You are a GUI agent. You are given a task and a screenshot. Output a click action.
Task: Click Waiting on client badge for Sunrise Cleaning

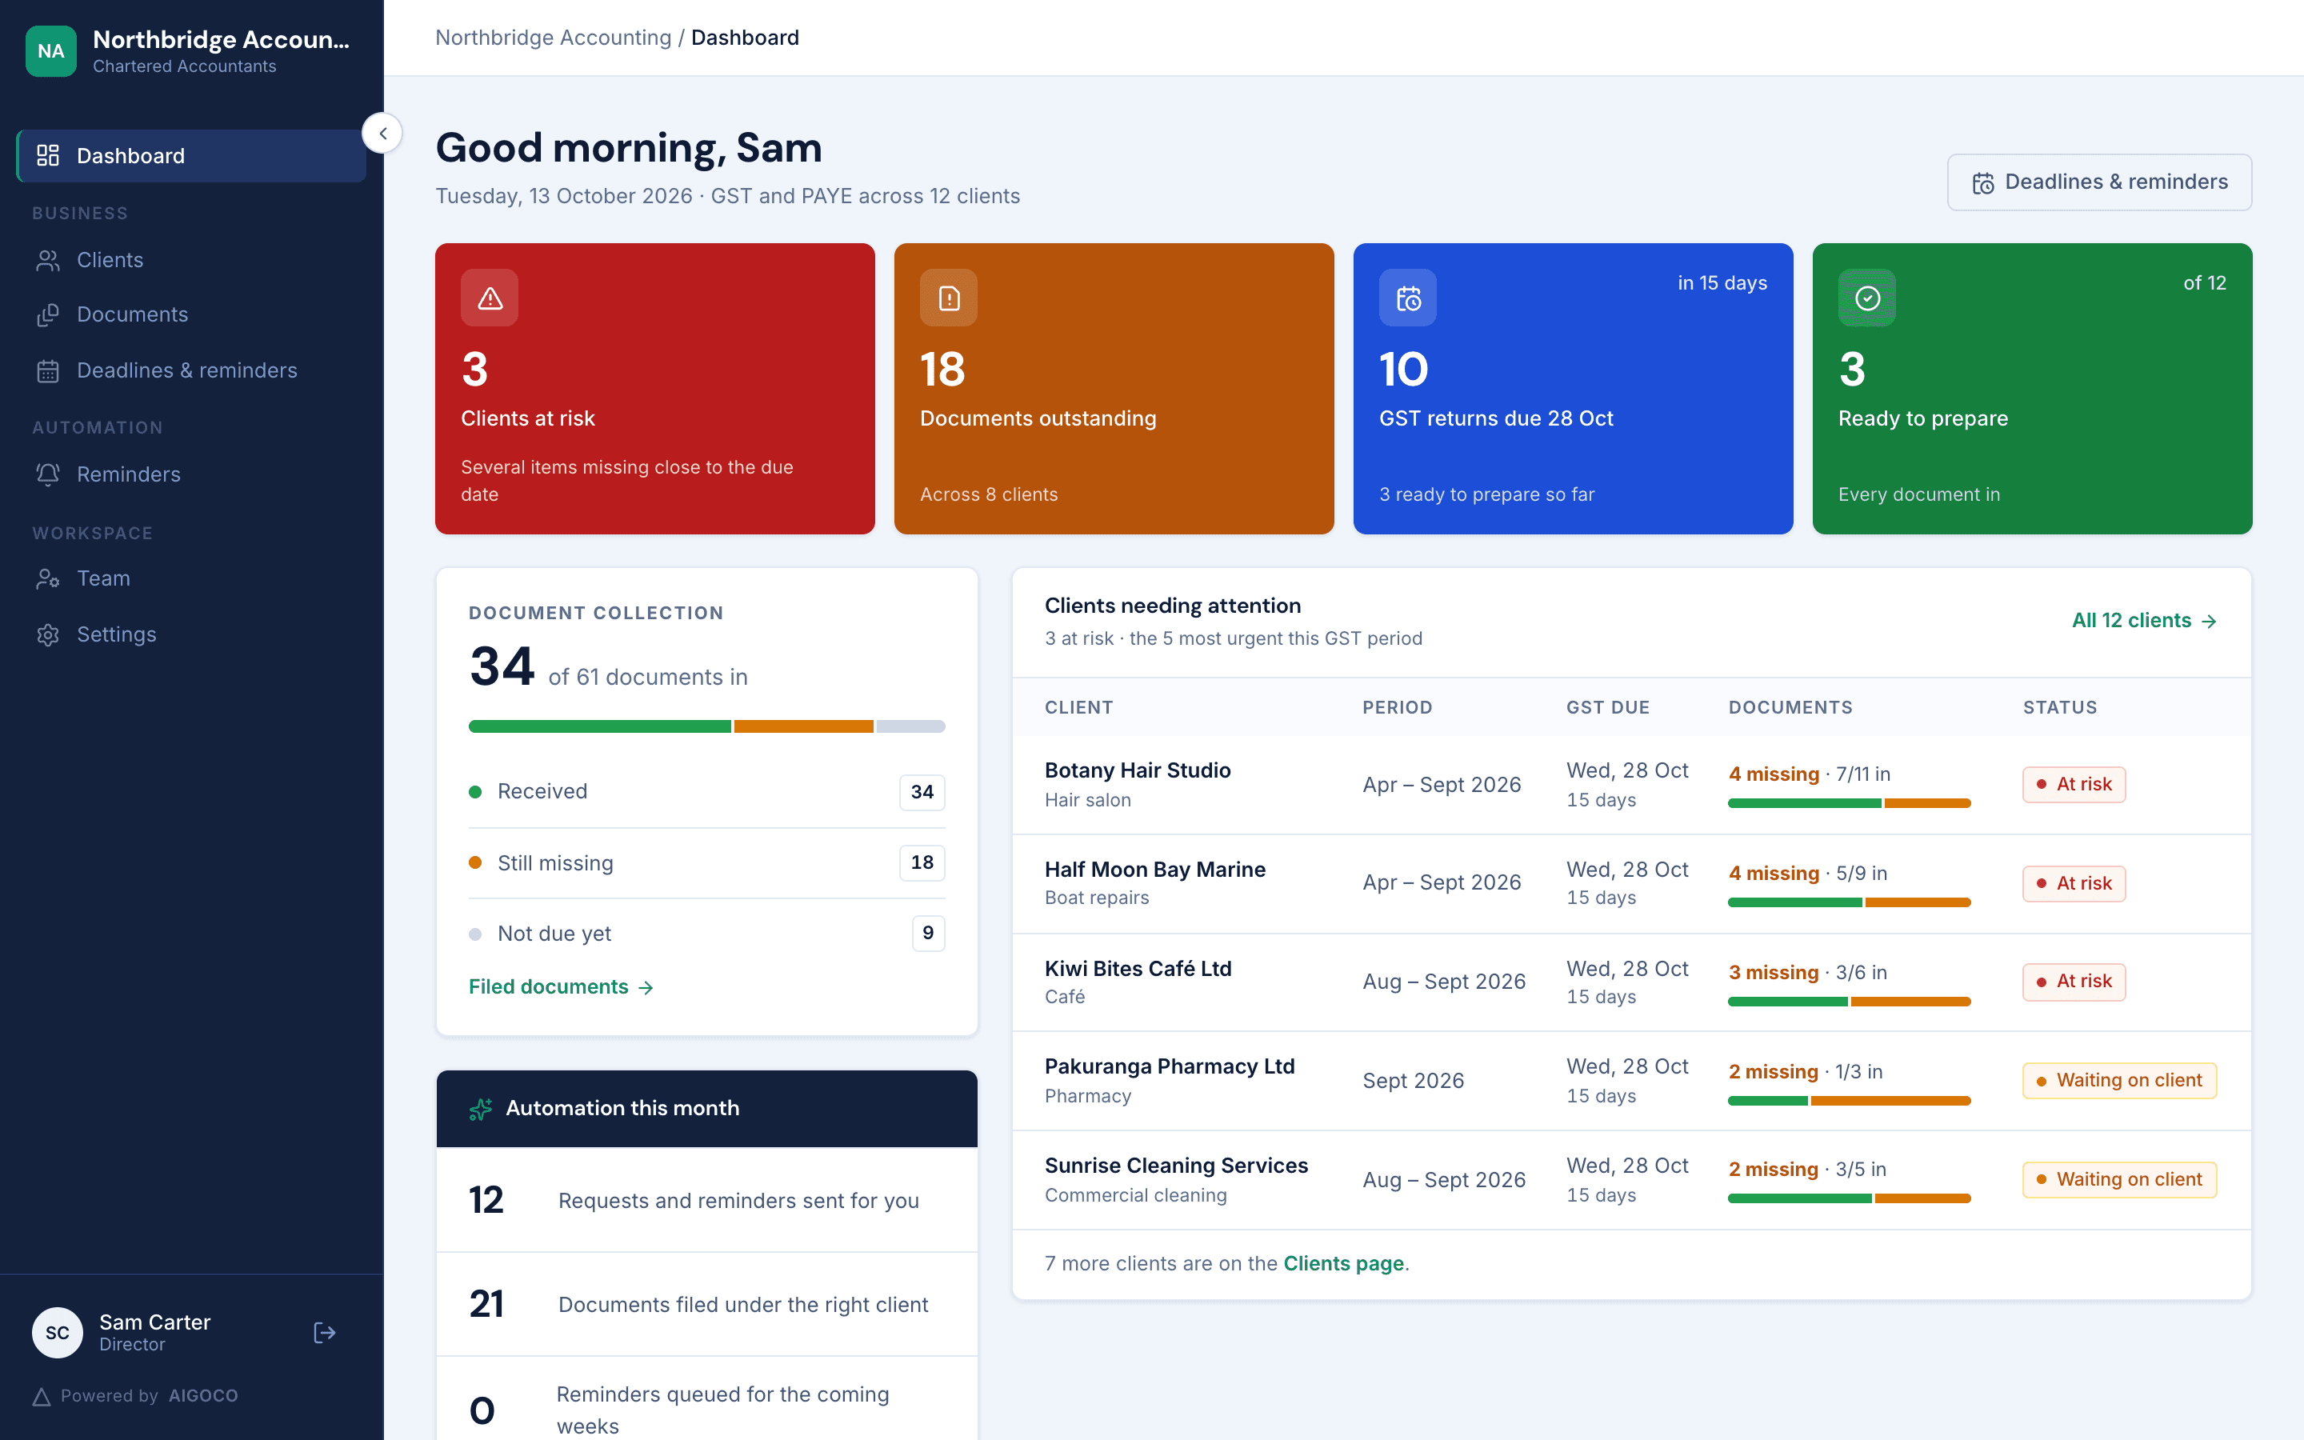pyautogui.click(x=2119, y=1179)
